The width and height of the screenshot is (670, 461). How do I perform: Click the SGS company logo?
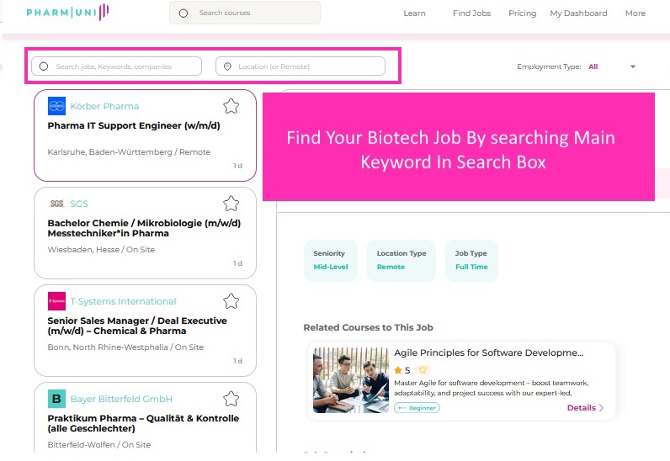(57, 204)
